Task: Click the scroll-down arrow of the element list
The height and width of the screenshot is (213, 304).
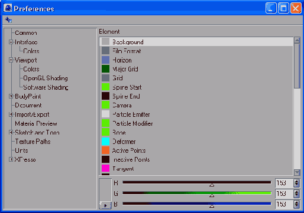Action: click(x=297, y=172)
